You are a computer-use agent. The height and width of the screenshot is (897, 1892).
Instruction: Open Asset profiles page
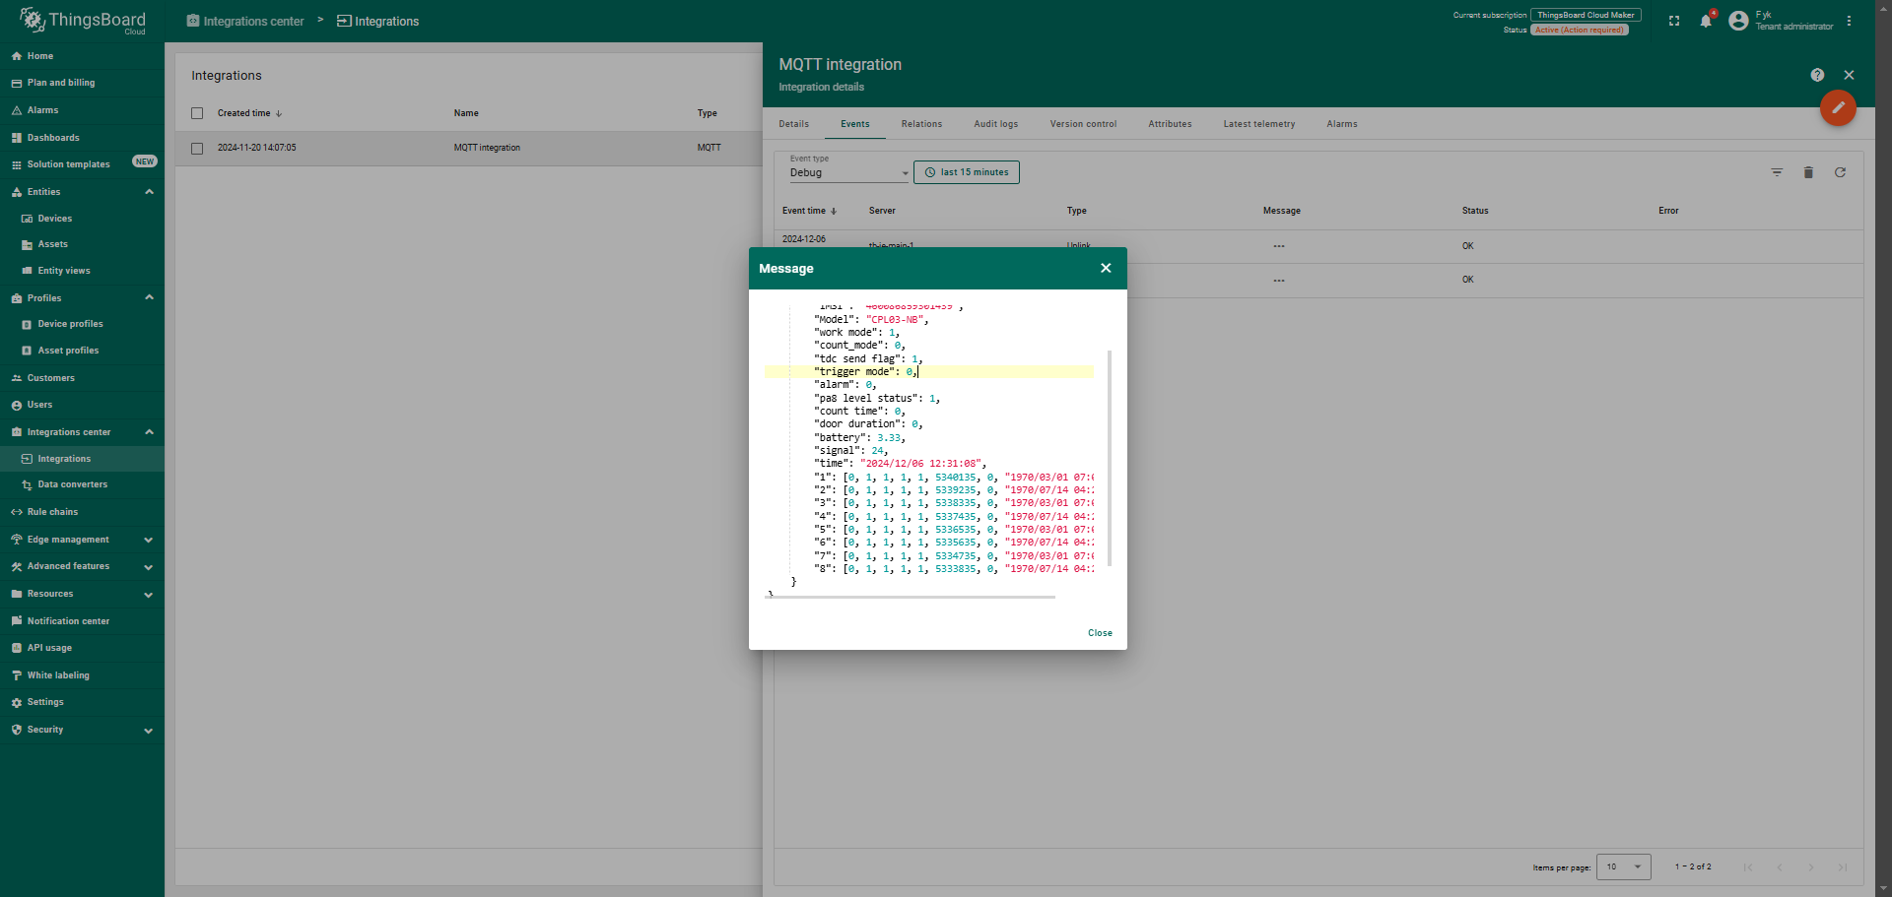coord(82,351)
